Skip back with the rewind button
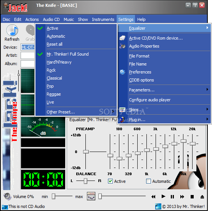Viewport: 212px width, 211px height. 153,197
